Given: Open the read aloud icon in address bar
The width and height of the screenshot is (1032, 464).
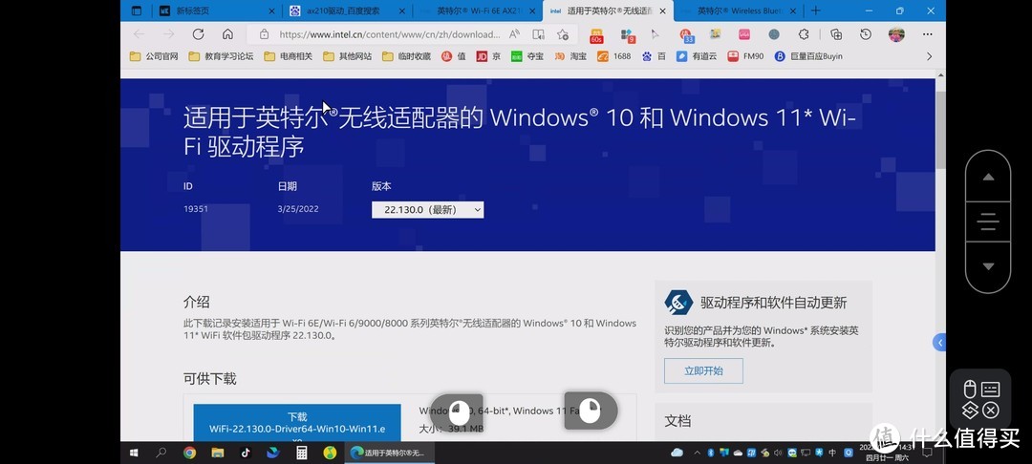Looking at the screenshot, I should click(515, 34).
